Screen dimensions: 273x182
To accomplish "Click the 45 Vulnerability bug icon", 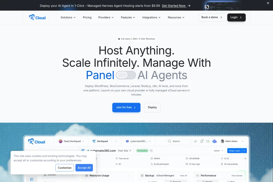I will [222, 164].
